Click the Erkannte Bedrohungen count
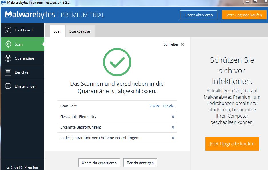Screen dimensions: 268x170 (x=173, y=127)
